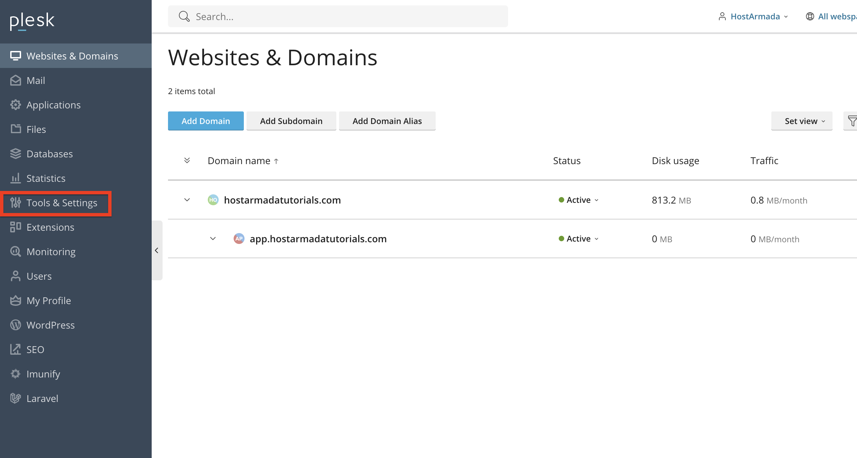The width and height of the screenshot is (857, 458).
Task: Click the Databases stack icon
Action: 16,154
